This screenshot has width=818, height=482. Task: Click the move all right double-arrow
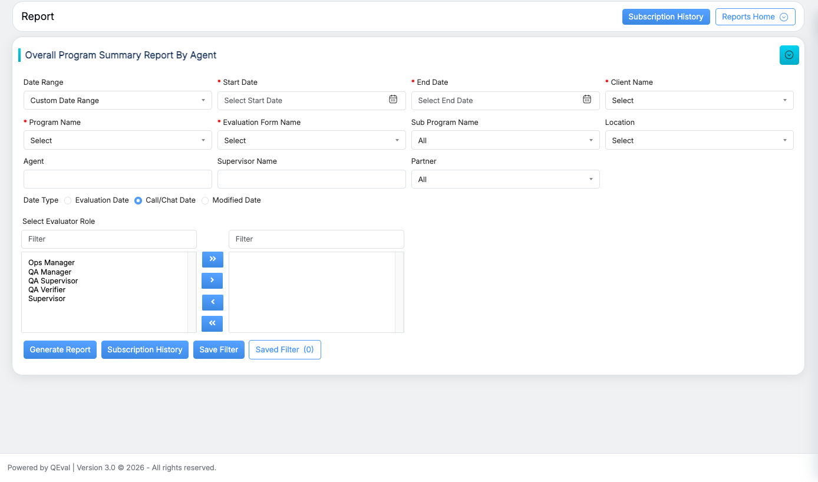[212, 259]
